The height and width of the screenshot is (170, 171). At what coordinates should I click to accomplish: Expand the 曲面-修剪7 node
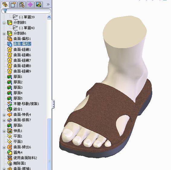coord(4,120)
